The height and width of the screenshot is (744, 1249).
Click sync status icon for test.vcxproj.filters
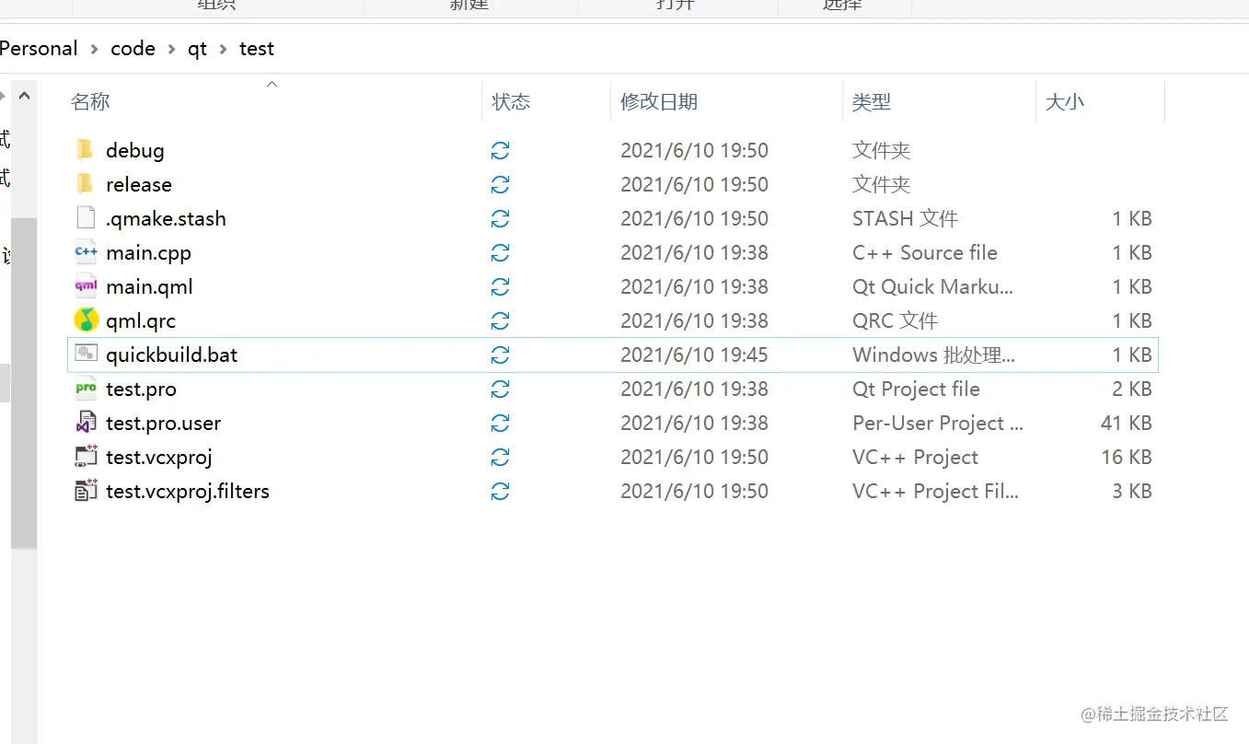500,491
